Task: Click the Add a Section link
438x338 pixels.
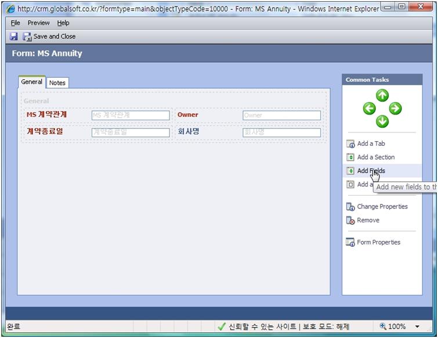Action: tap(376, 157)
